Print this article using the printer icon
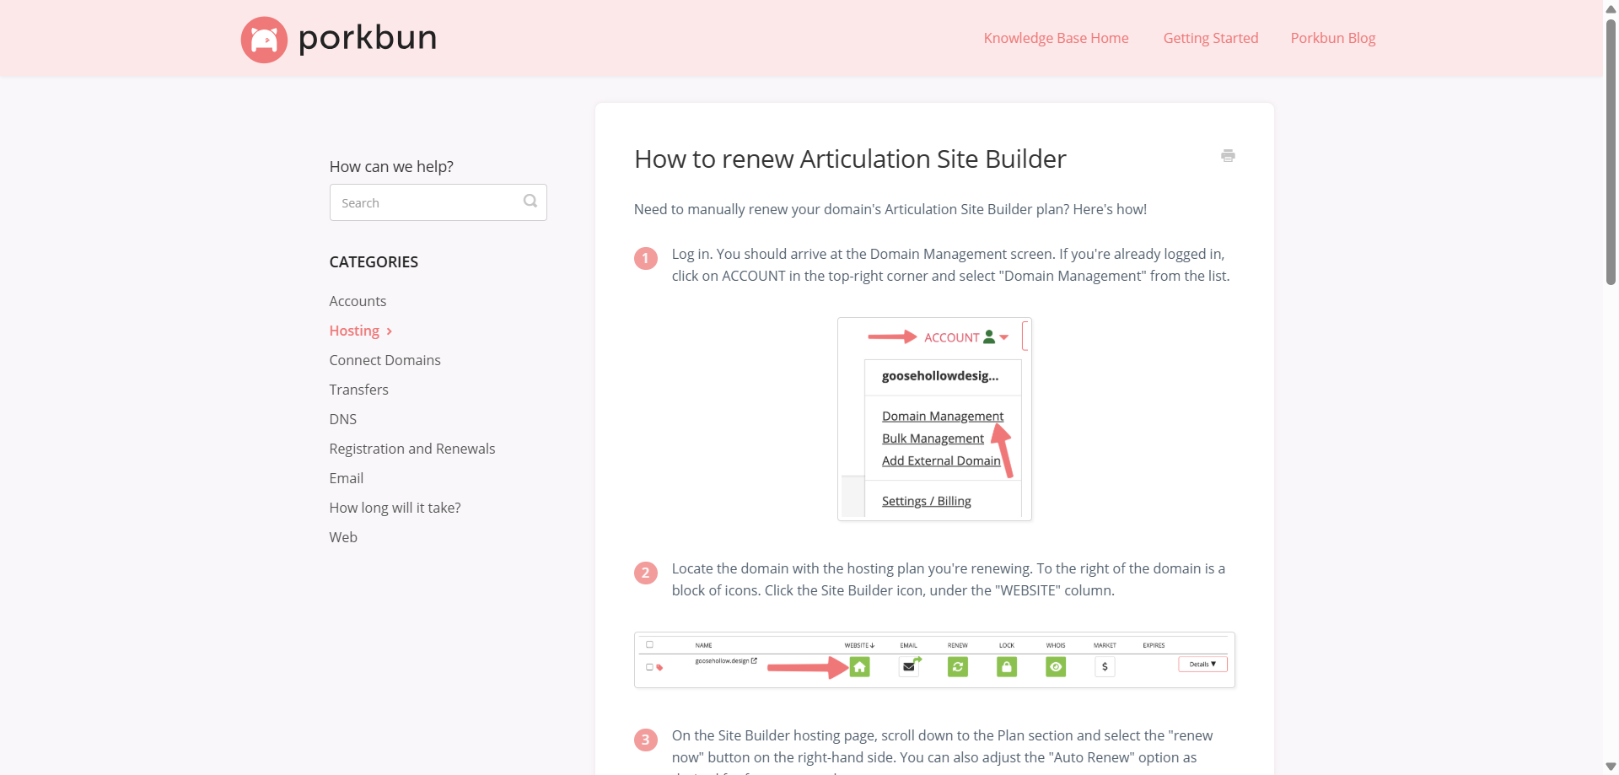 (x=1228, y=155)
